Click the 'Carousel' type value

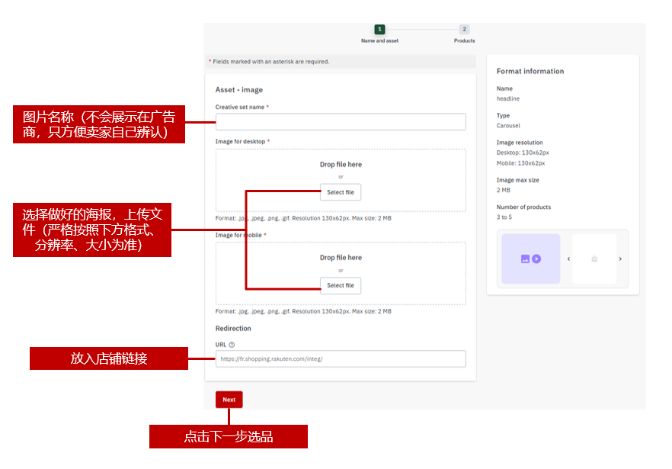coord(508,126)
